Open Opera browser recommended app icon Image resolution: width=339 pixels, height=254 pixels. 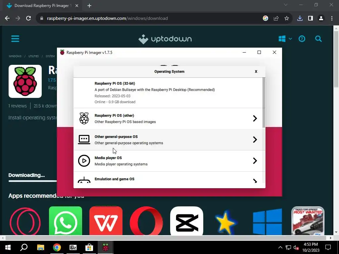tap(146, 221)
